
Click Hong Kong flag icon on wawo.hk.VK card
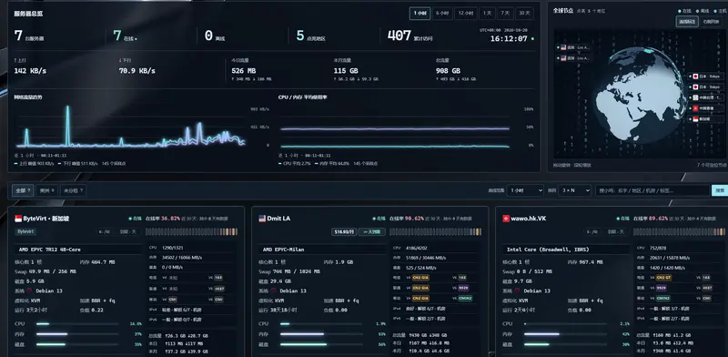506,219
